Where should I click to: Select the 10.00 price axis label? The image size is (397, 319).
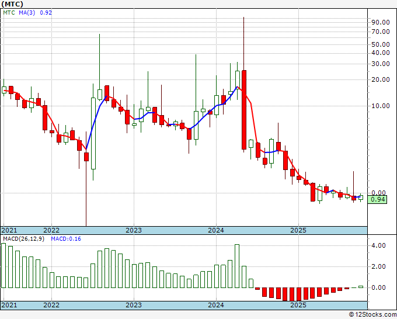(380, 106)
